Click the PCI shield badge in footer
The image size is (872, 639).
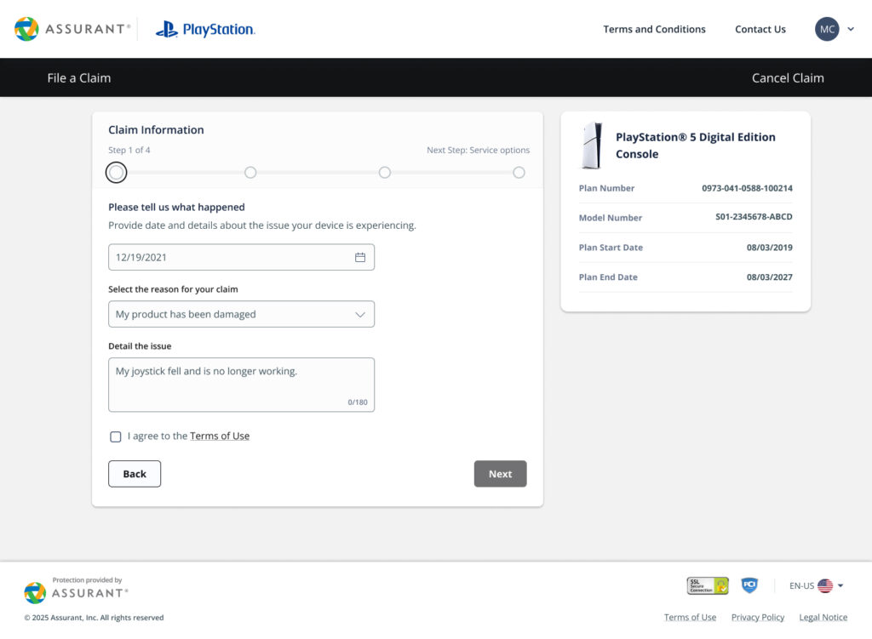point(749,585)
